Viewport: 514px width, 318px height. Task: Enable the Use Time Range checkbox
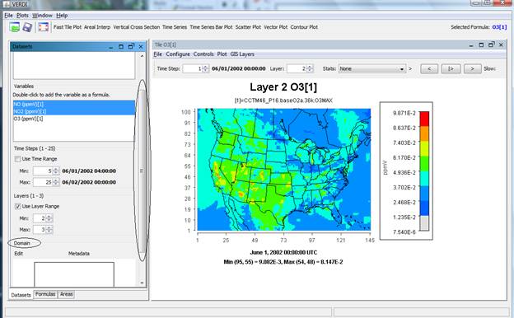(x=17, y=159)
